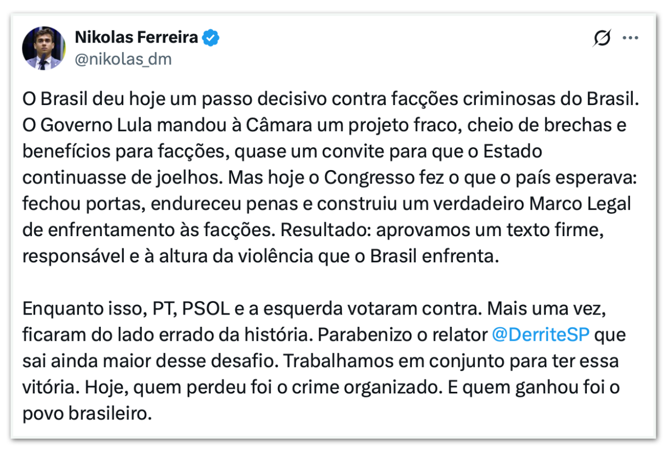
Task: Click the Grok slashed-circle icon
Action: [602, 38]
